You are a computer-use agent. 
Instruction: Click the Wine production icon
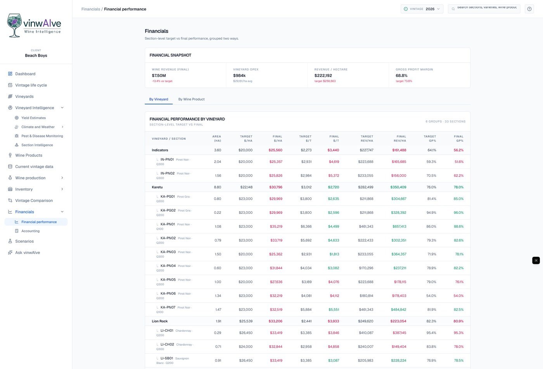point(10,178)
